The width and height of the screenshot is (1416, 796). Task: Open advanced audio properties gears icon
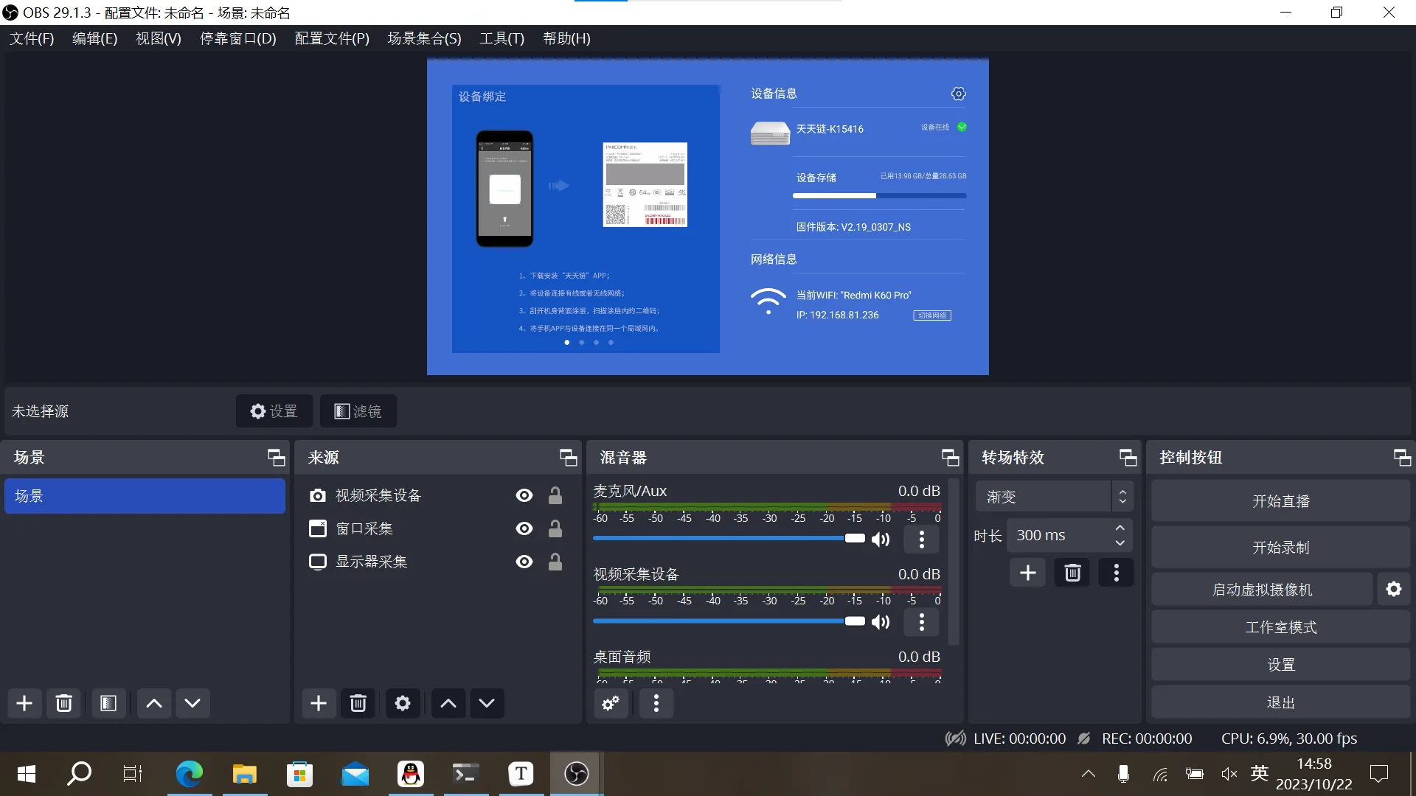click(611, 703)
